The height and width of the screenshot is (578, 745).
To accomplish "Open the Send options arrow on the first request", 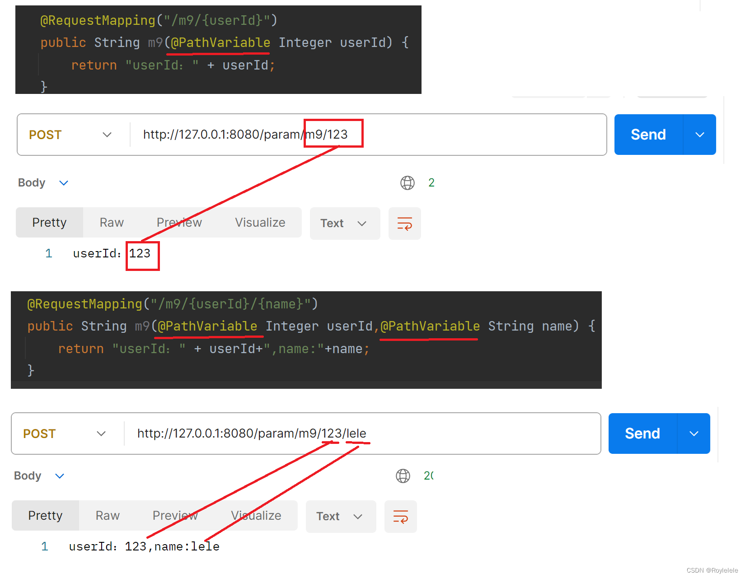I will click(700, 134).
